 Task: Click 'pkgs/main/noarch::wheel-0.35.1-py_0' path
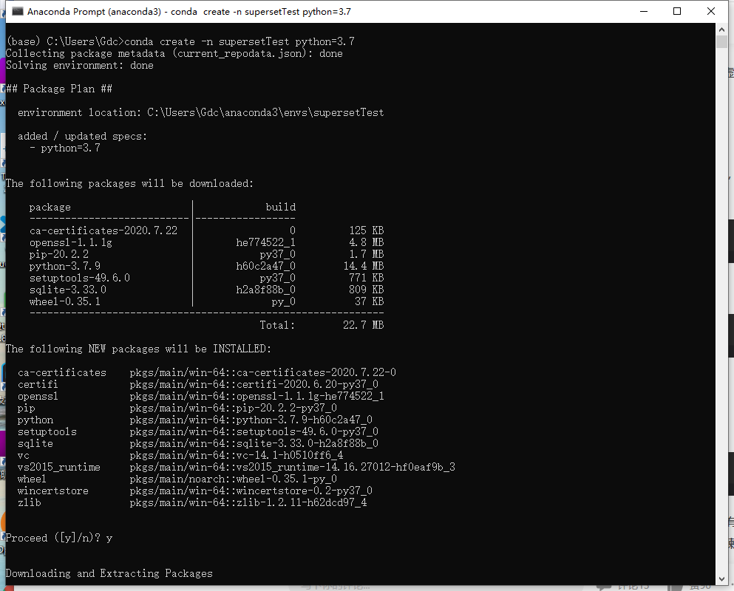coord(233,479)
